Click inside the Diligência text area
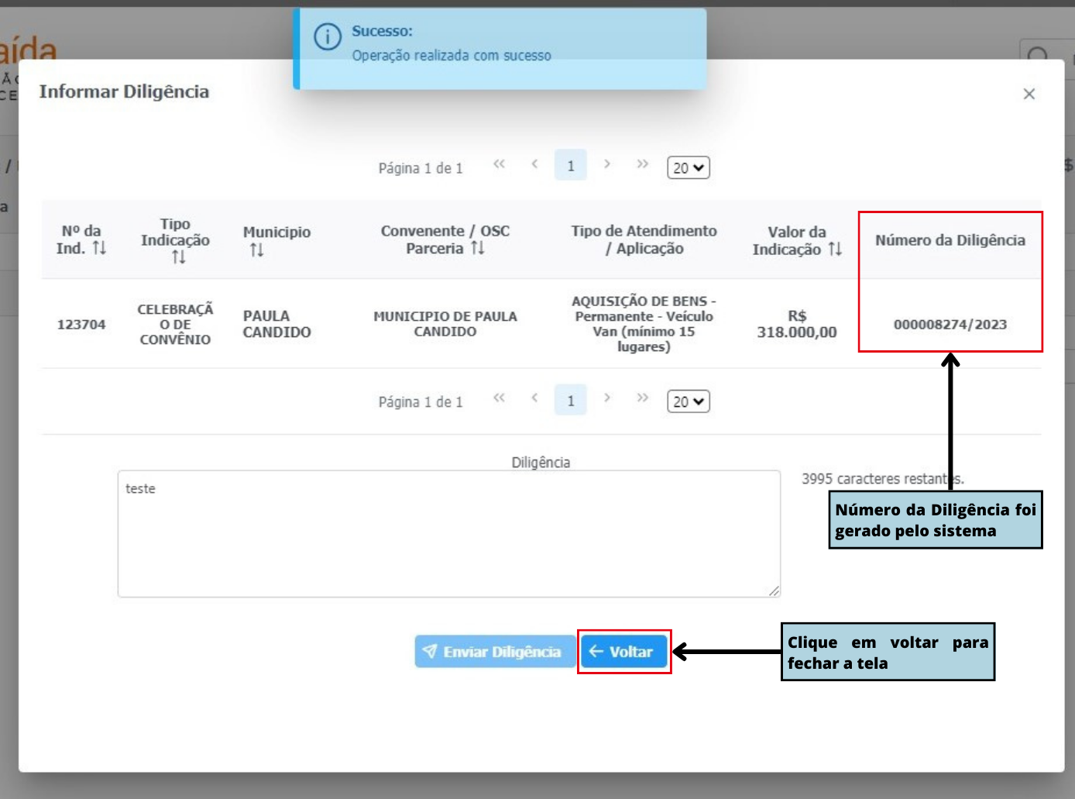The width and height of the screenshot is (1075, 799). (x=448, y=534)
